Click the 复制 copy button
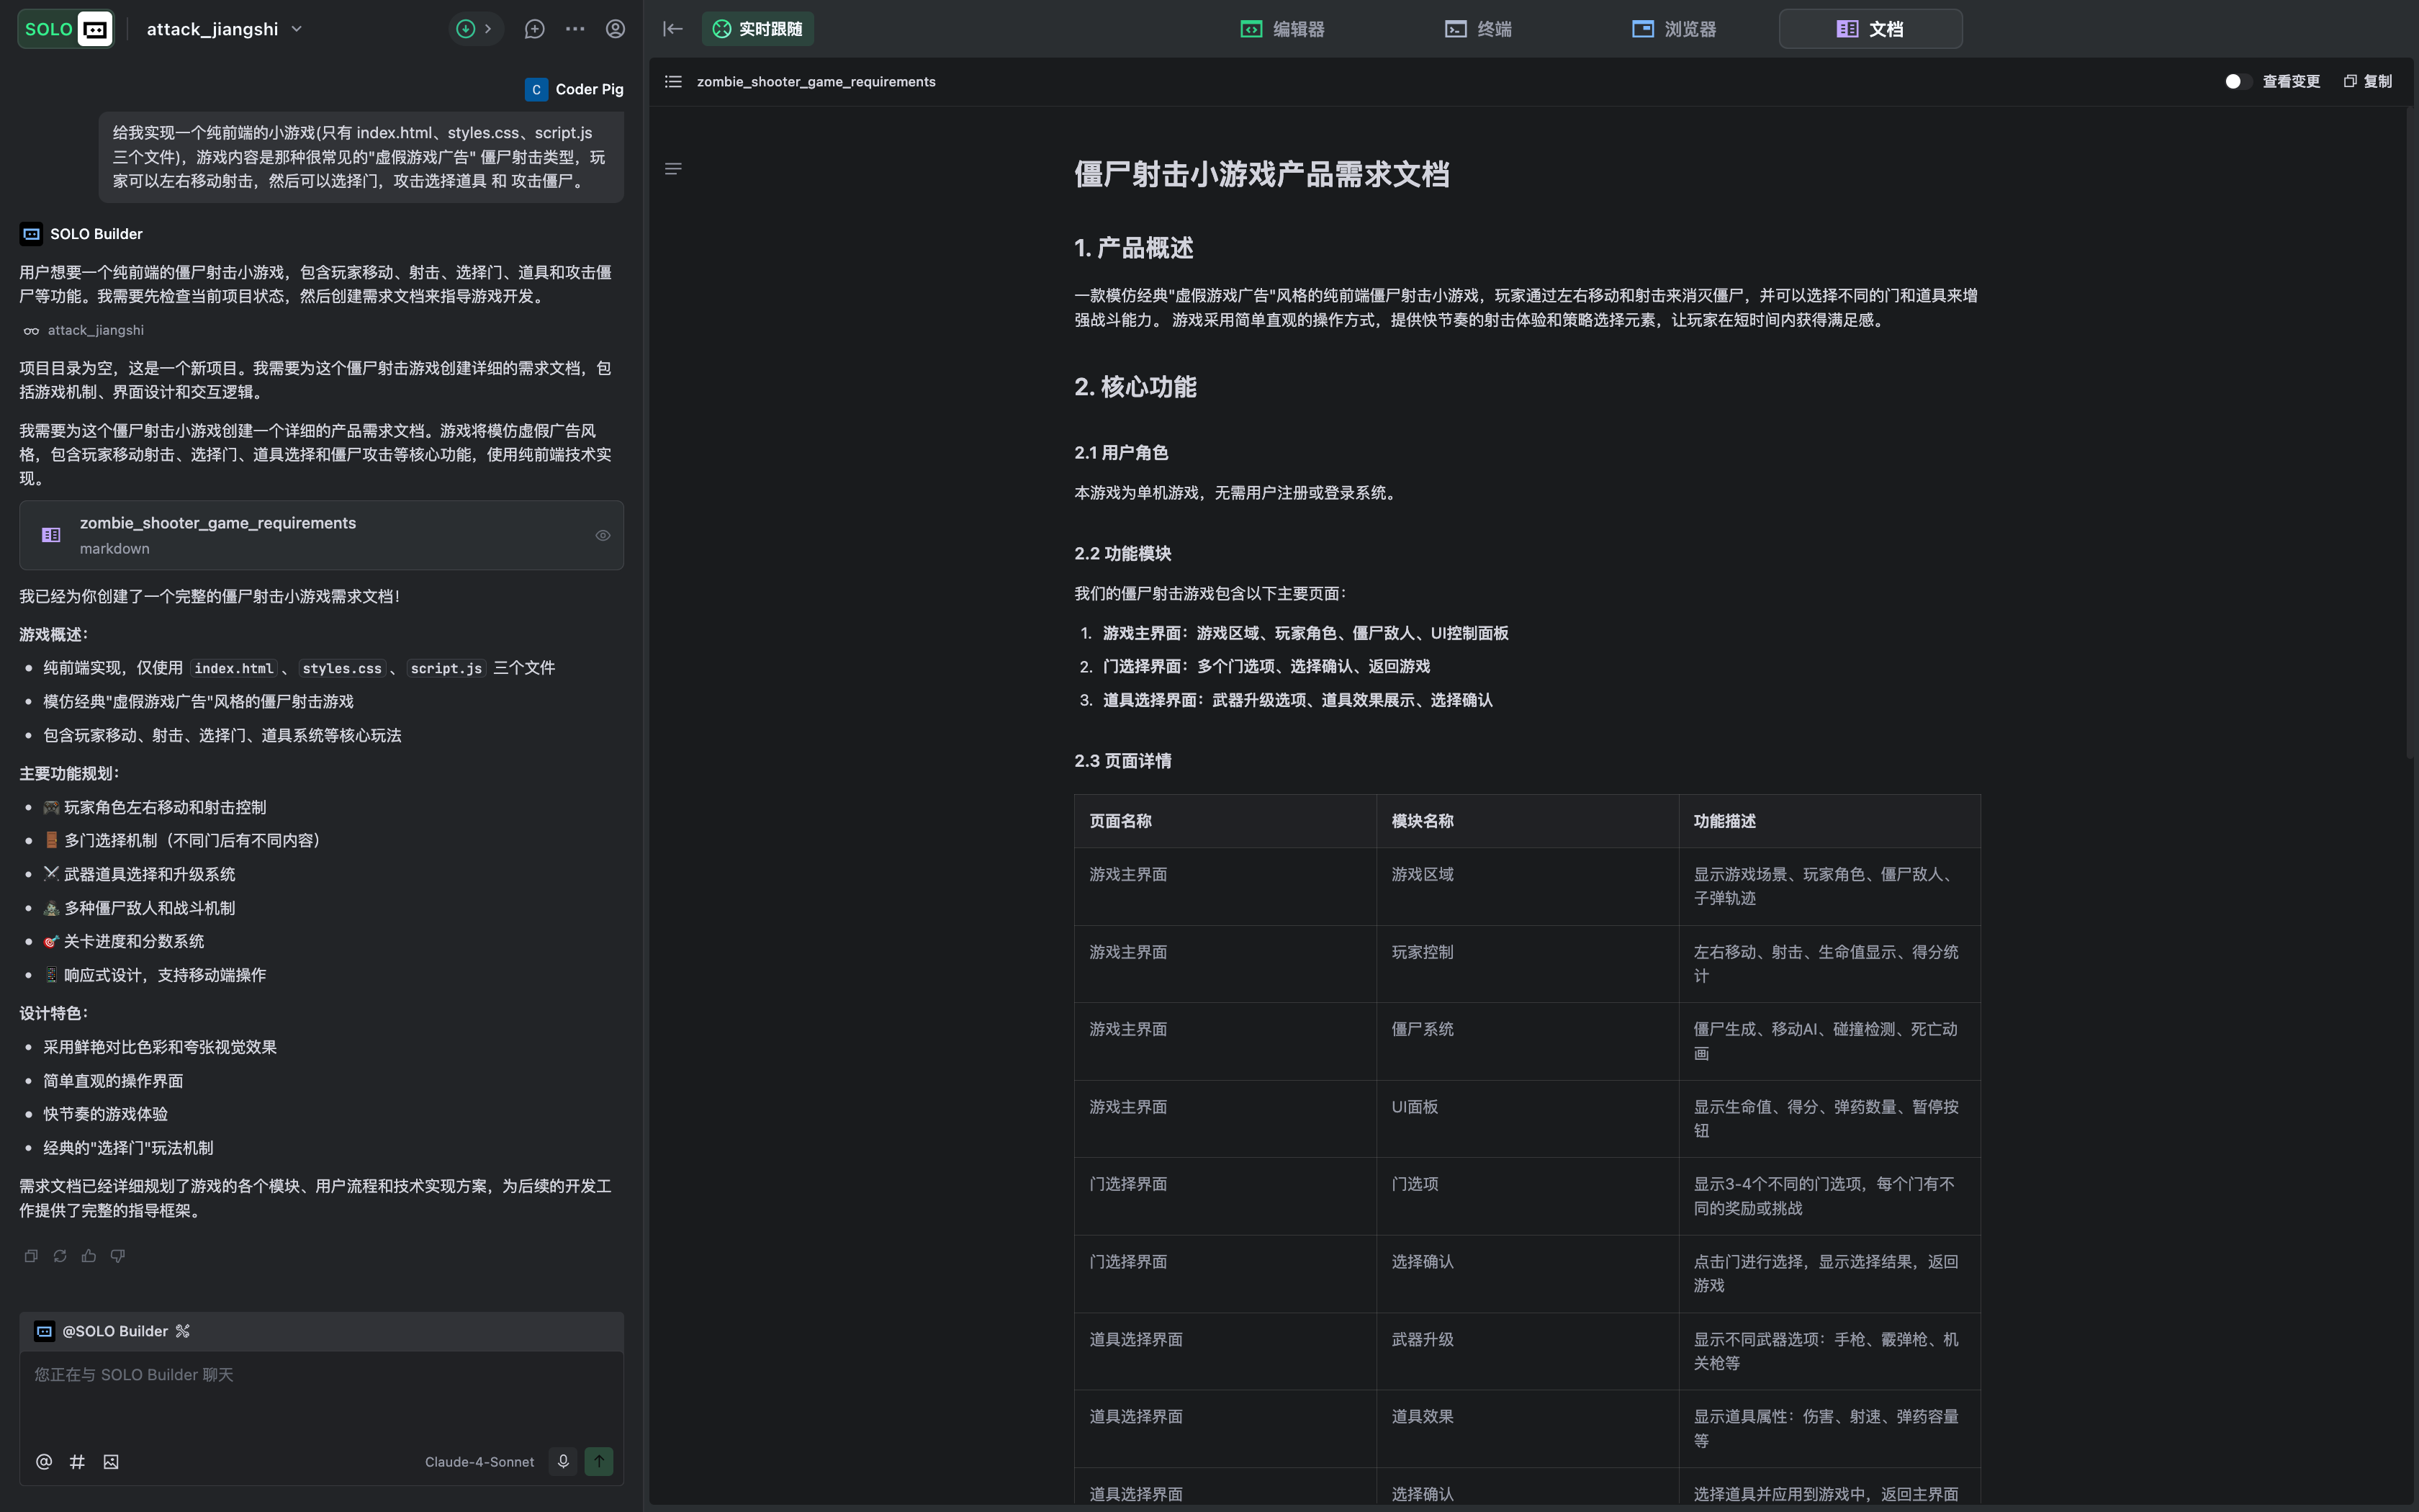Screen dimensions: 2419x1512 [2368, 82]
